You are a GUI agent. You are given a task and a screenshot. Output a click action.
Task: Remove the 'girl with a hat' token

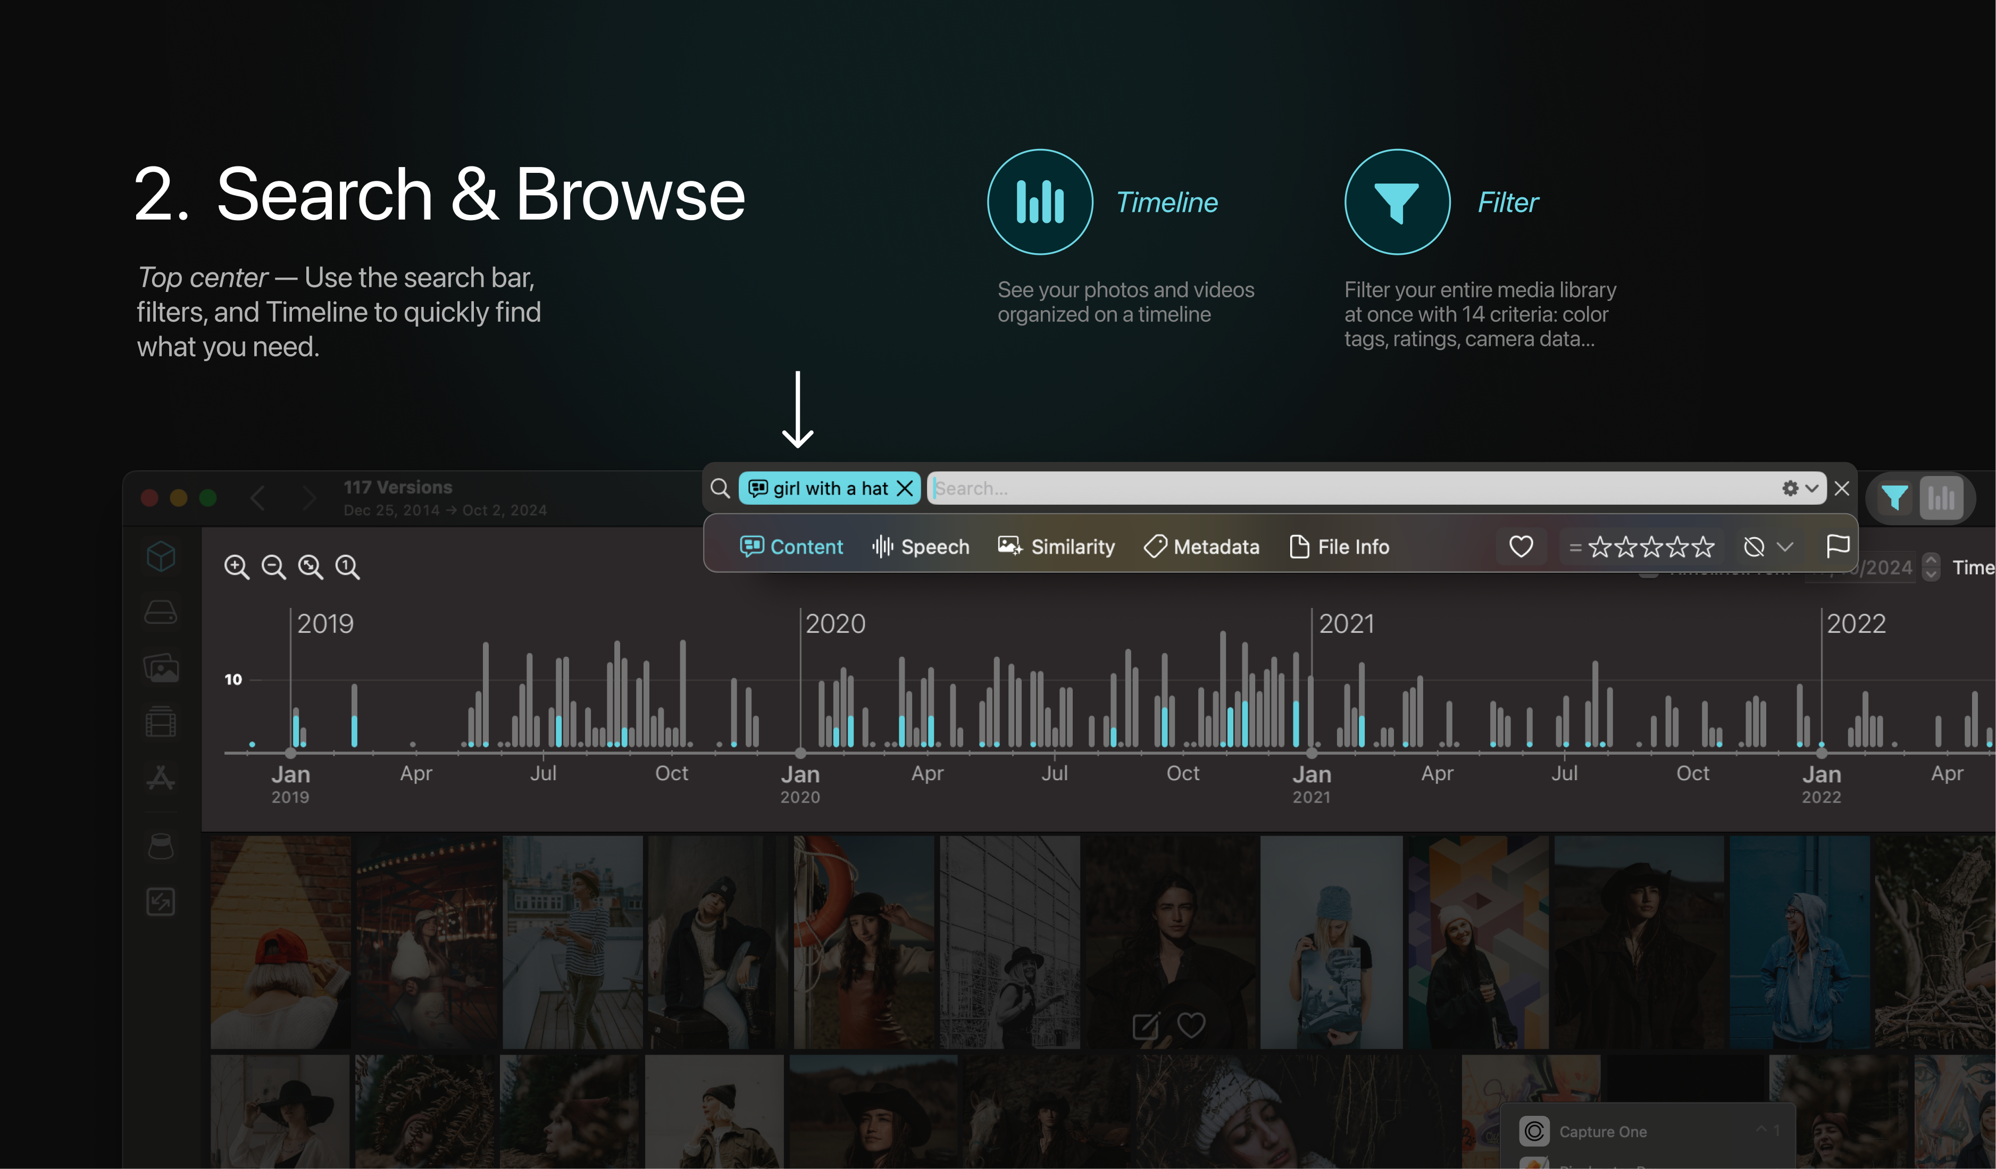coord(905,489)
